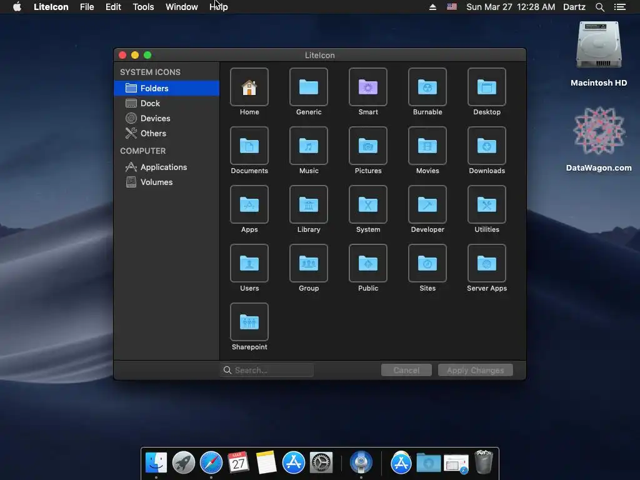The width and height of the screenshot is (640, 480).
Task: Click the eject icon in menu bar
Action: tap(432, 7)
